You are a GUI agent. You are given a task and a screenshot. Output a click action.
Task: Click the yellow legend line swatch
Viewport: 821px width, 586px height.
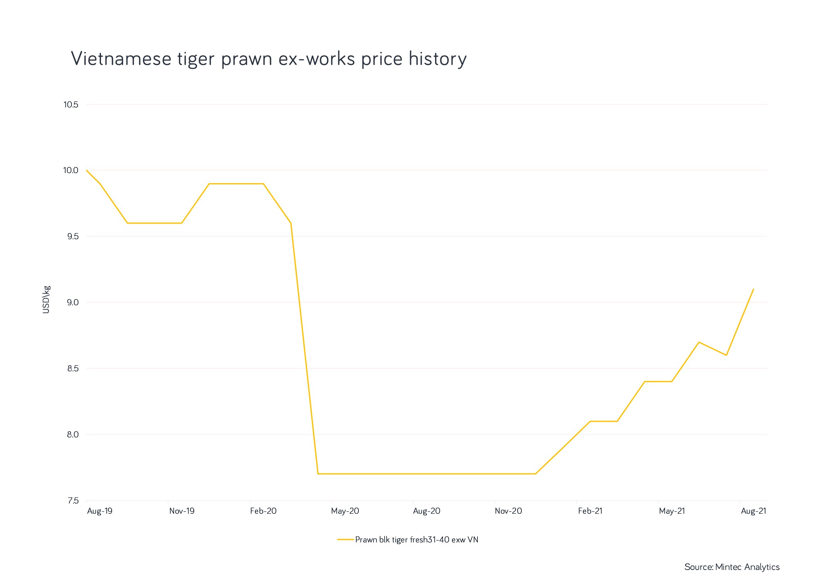pyautogui.click(x=345, y=540)
